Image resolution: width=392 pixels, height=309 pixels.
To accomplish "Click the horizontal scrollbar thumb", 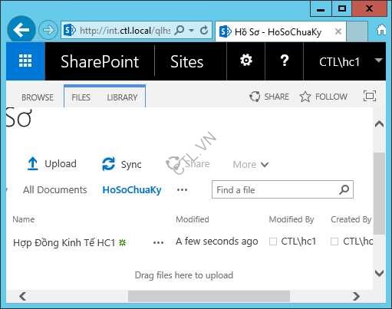I will pos(209,296).
